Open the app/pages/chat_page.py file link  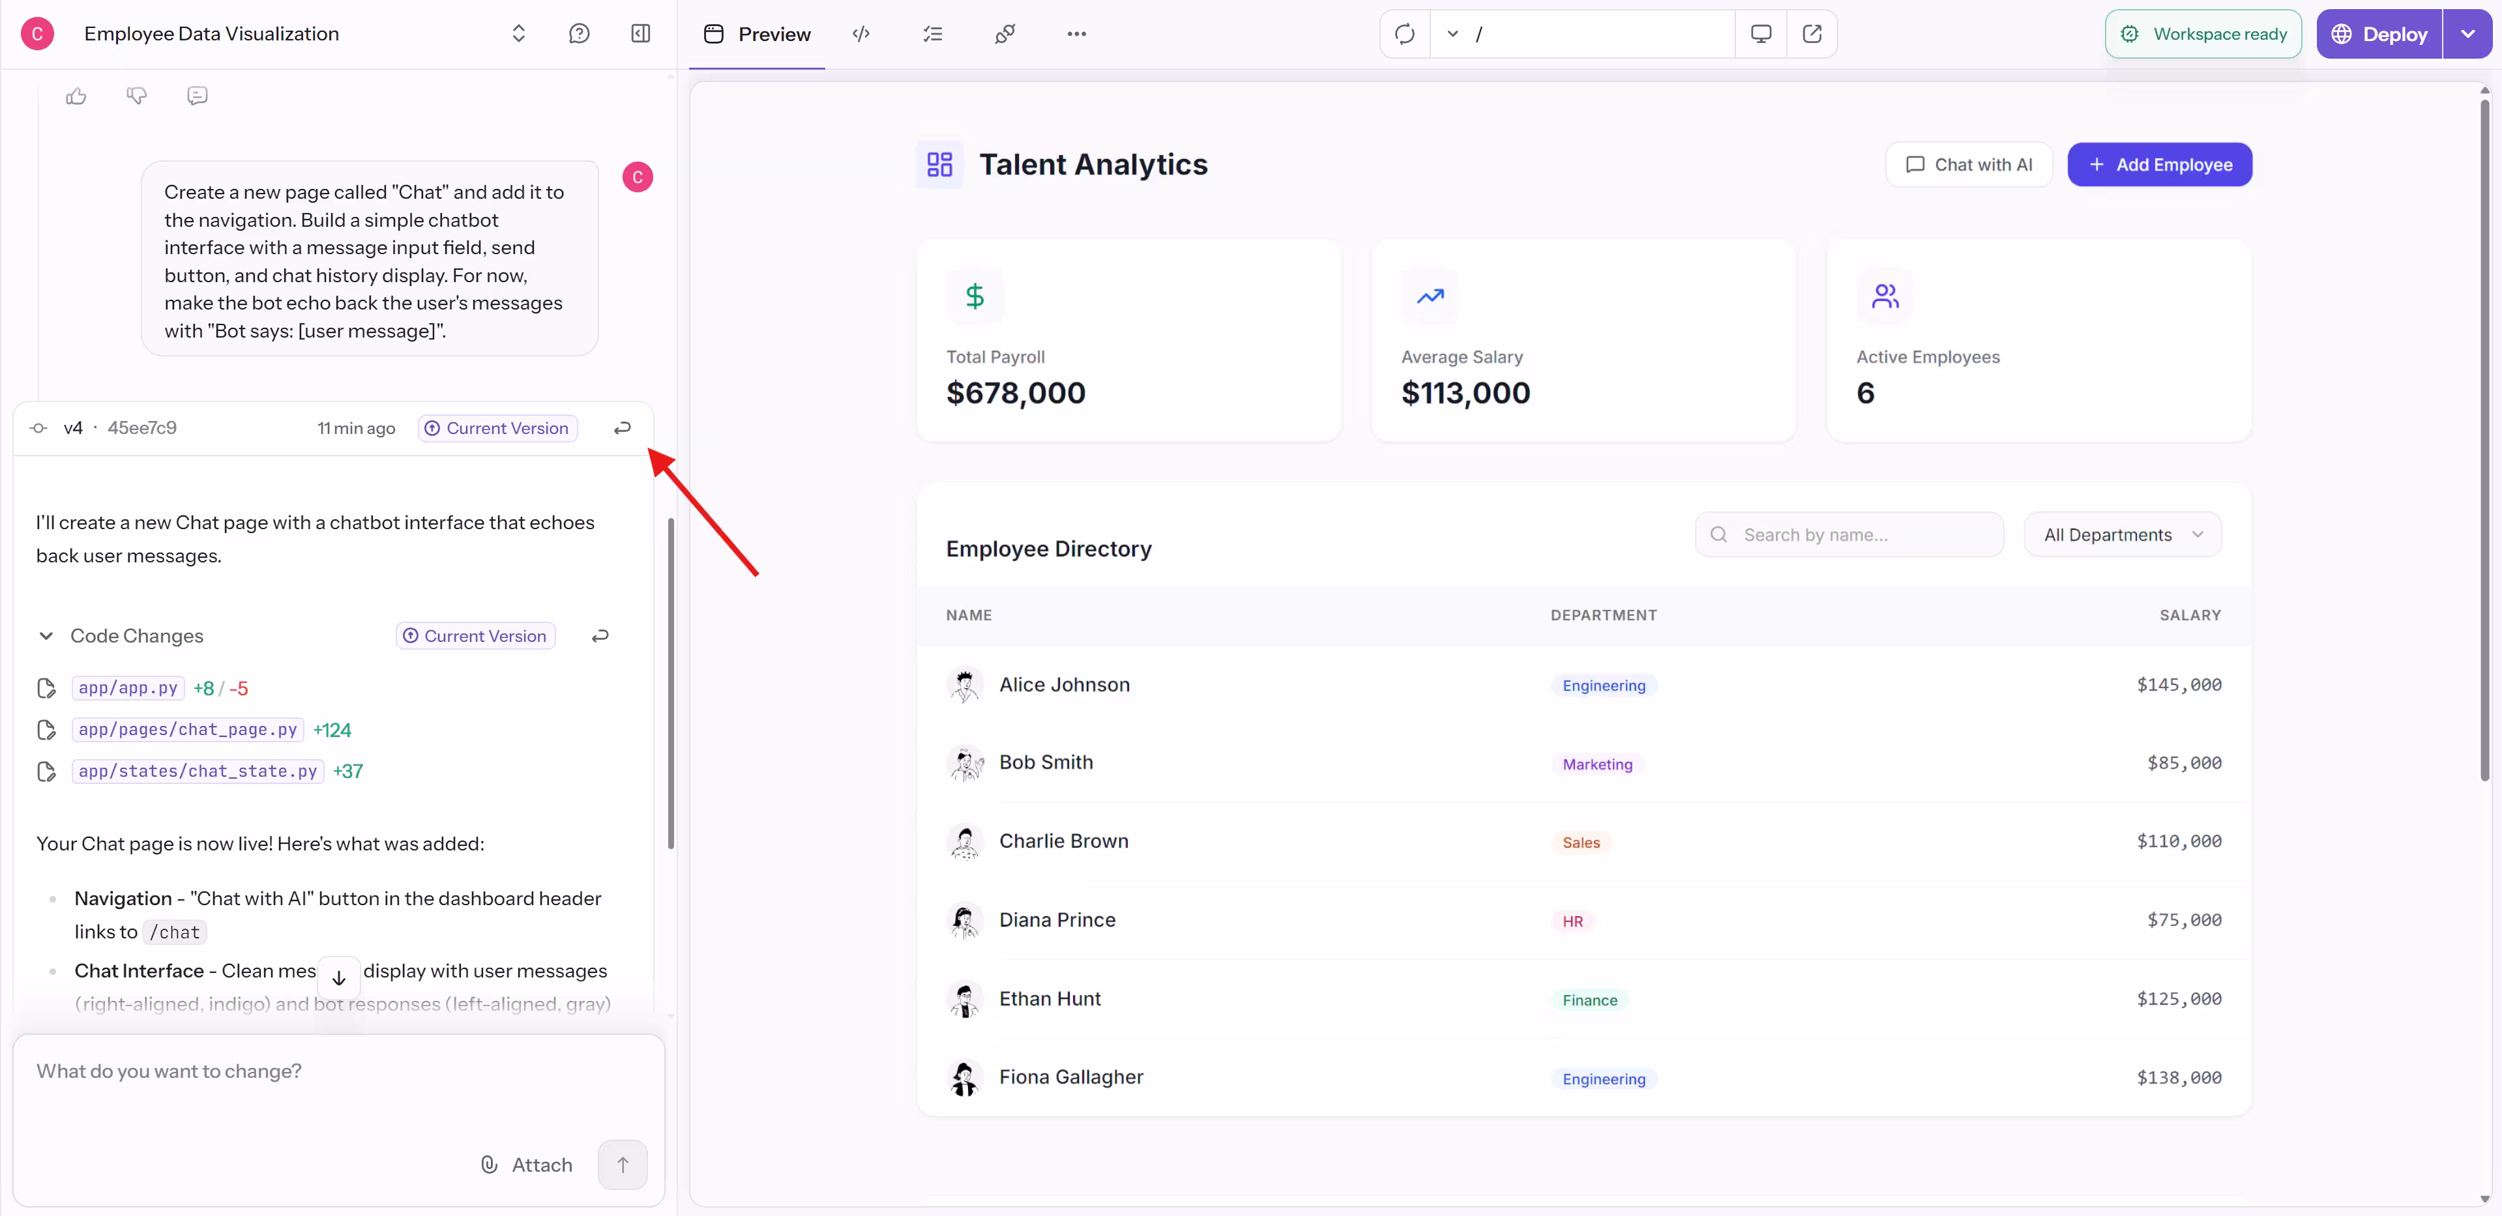188,729
